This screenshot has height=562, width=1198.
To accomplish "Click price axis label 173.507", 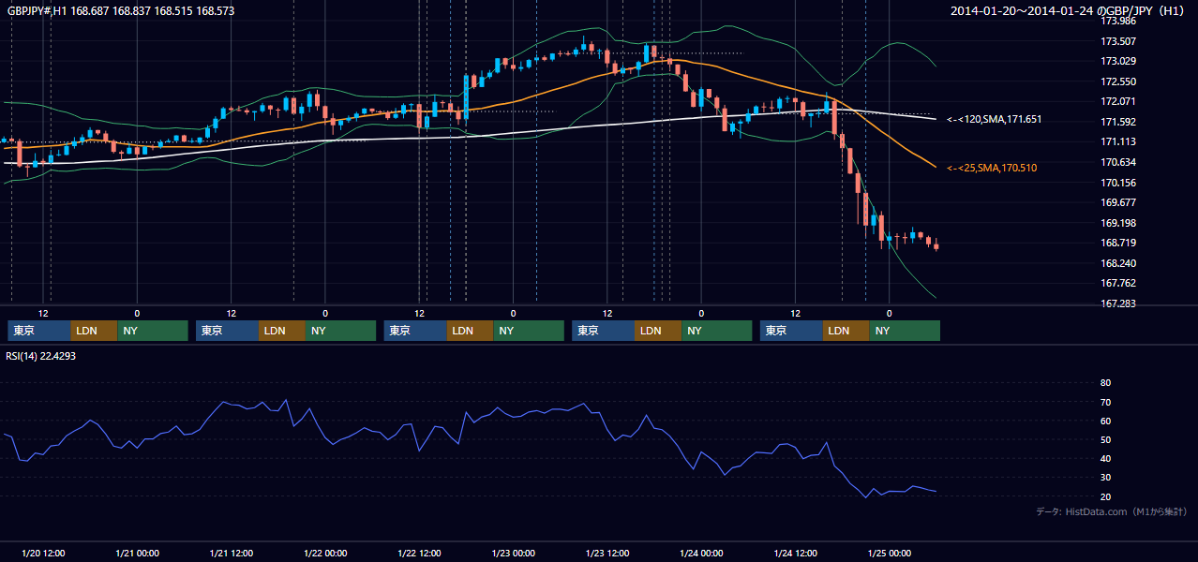I will point(1118,41).
